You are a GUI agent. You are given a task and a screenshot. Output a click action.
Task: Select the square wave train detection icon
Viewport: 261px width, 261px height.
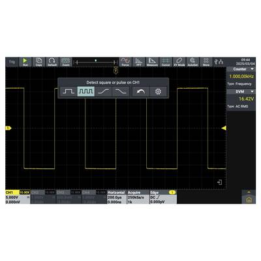[86, 91]
